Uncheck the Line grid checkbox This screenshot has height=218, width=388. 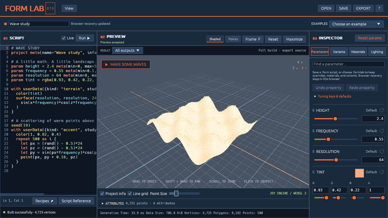(x=130, y=193)
